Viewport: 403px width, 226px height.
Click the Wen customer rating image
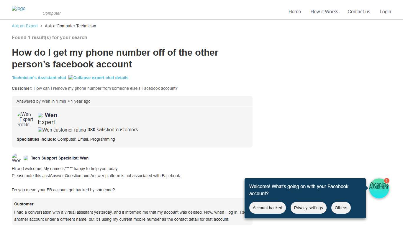coord(62,130)
